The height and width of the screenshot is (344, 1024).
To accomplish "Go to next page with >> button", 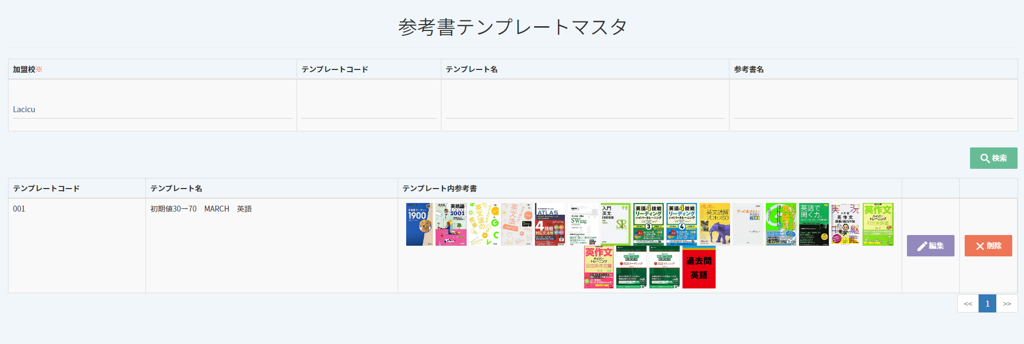I will click(1007, 303).
